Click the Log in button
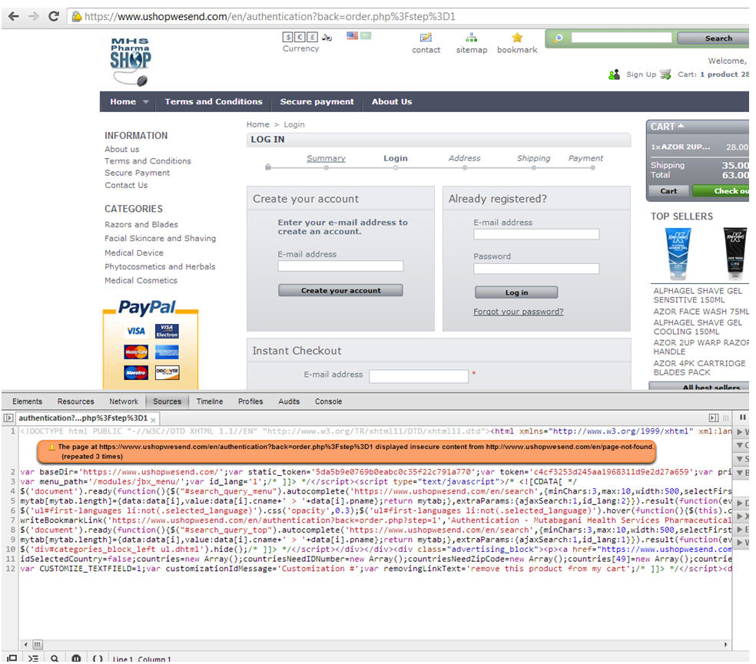The image size is (756, 664). click(516, 293)
